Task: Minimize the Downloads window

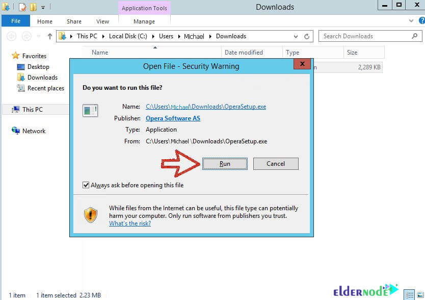Action: click(385, 5)
